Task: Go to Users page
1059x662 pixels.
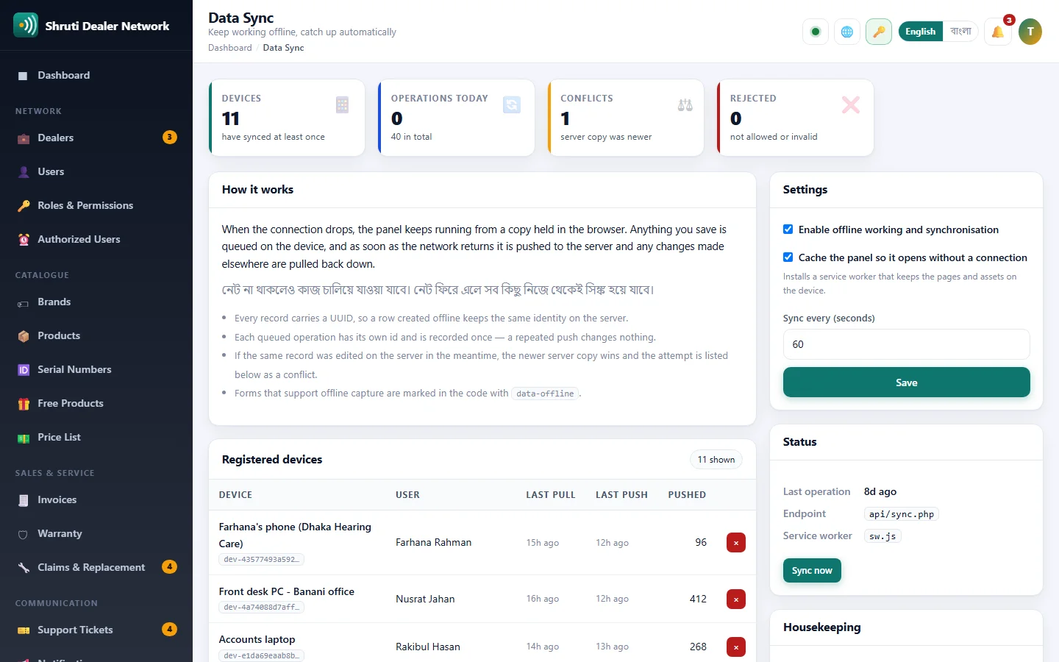Action: (96, 172)
